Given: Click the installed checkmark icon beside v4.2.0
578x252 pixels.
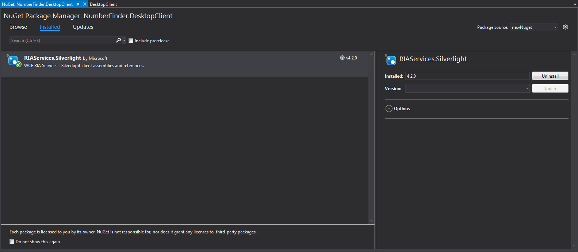Looking at the screenshot, I should (342, 58).
